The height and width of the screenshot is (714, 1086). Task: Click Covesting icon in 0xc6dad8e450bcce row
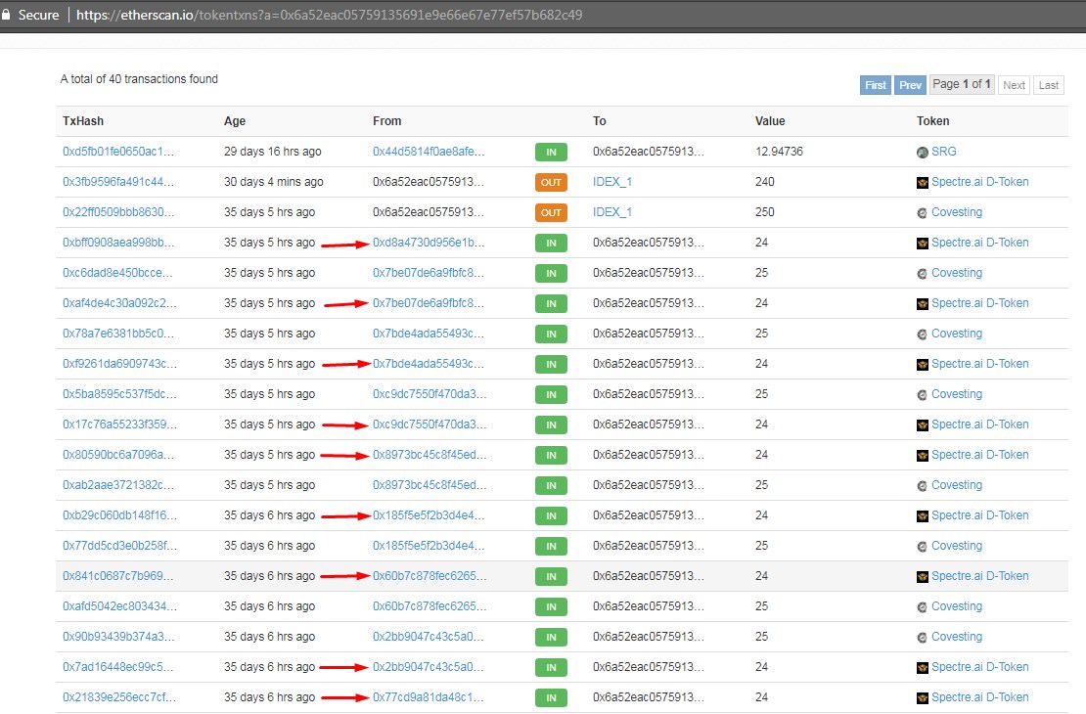922,274
